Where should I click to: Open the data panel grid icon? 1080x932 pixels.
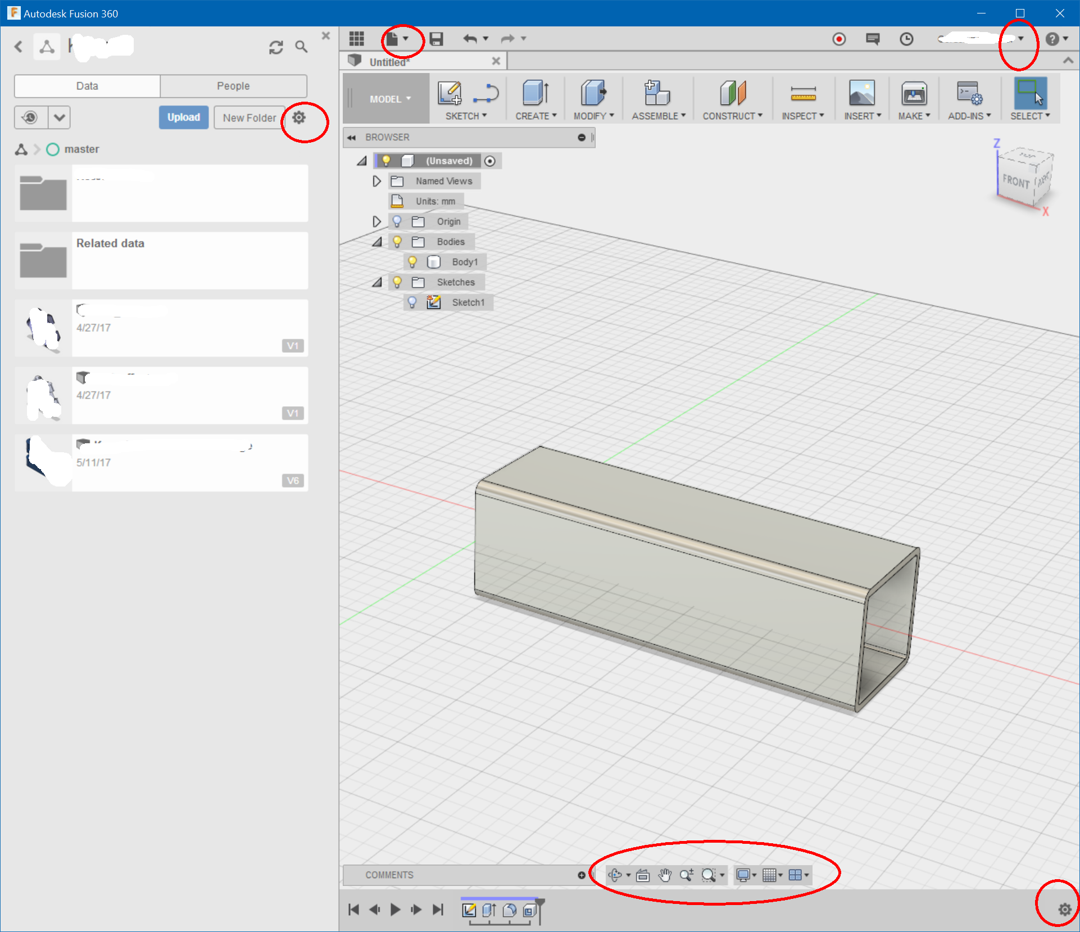click(x=356, y=39)
